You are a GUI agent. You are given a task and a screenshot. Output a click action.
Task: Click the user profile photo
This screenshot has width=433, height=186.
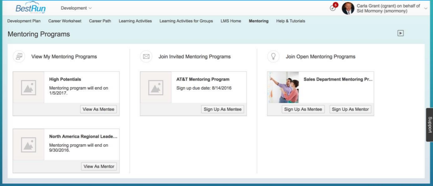coord(348,8)
